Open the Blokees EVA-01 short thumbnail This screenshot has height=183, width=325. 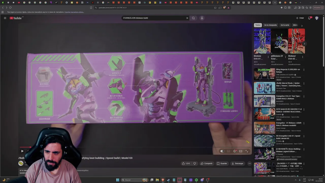(262, 41)
